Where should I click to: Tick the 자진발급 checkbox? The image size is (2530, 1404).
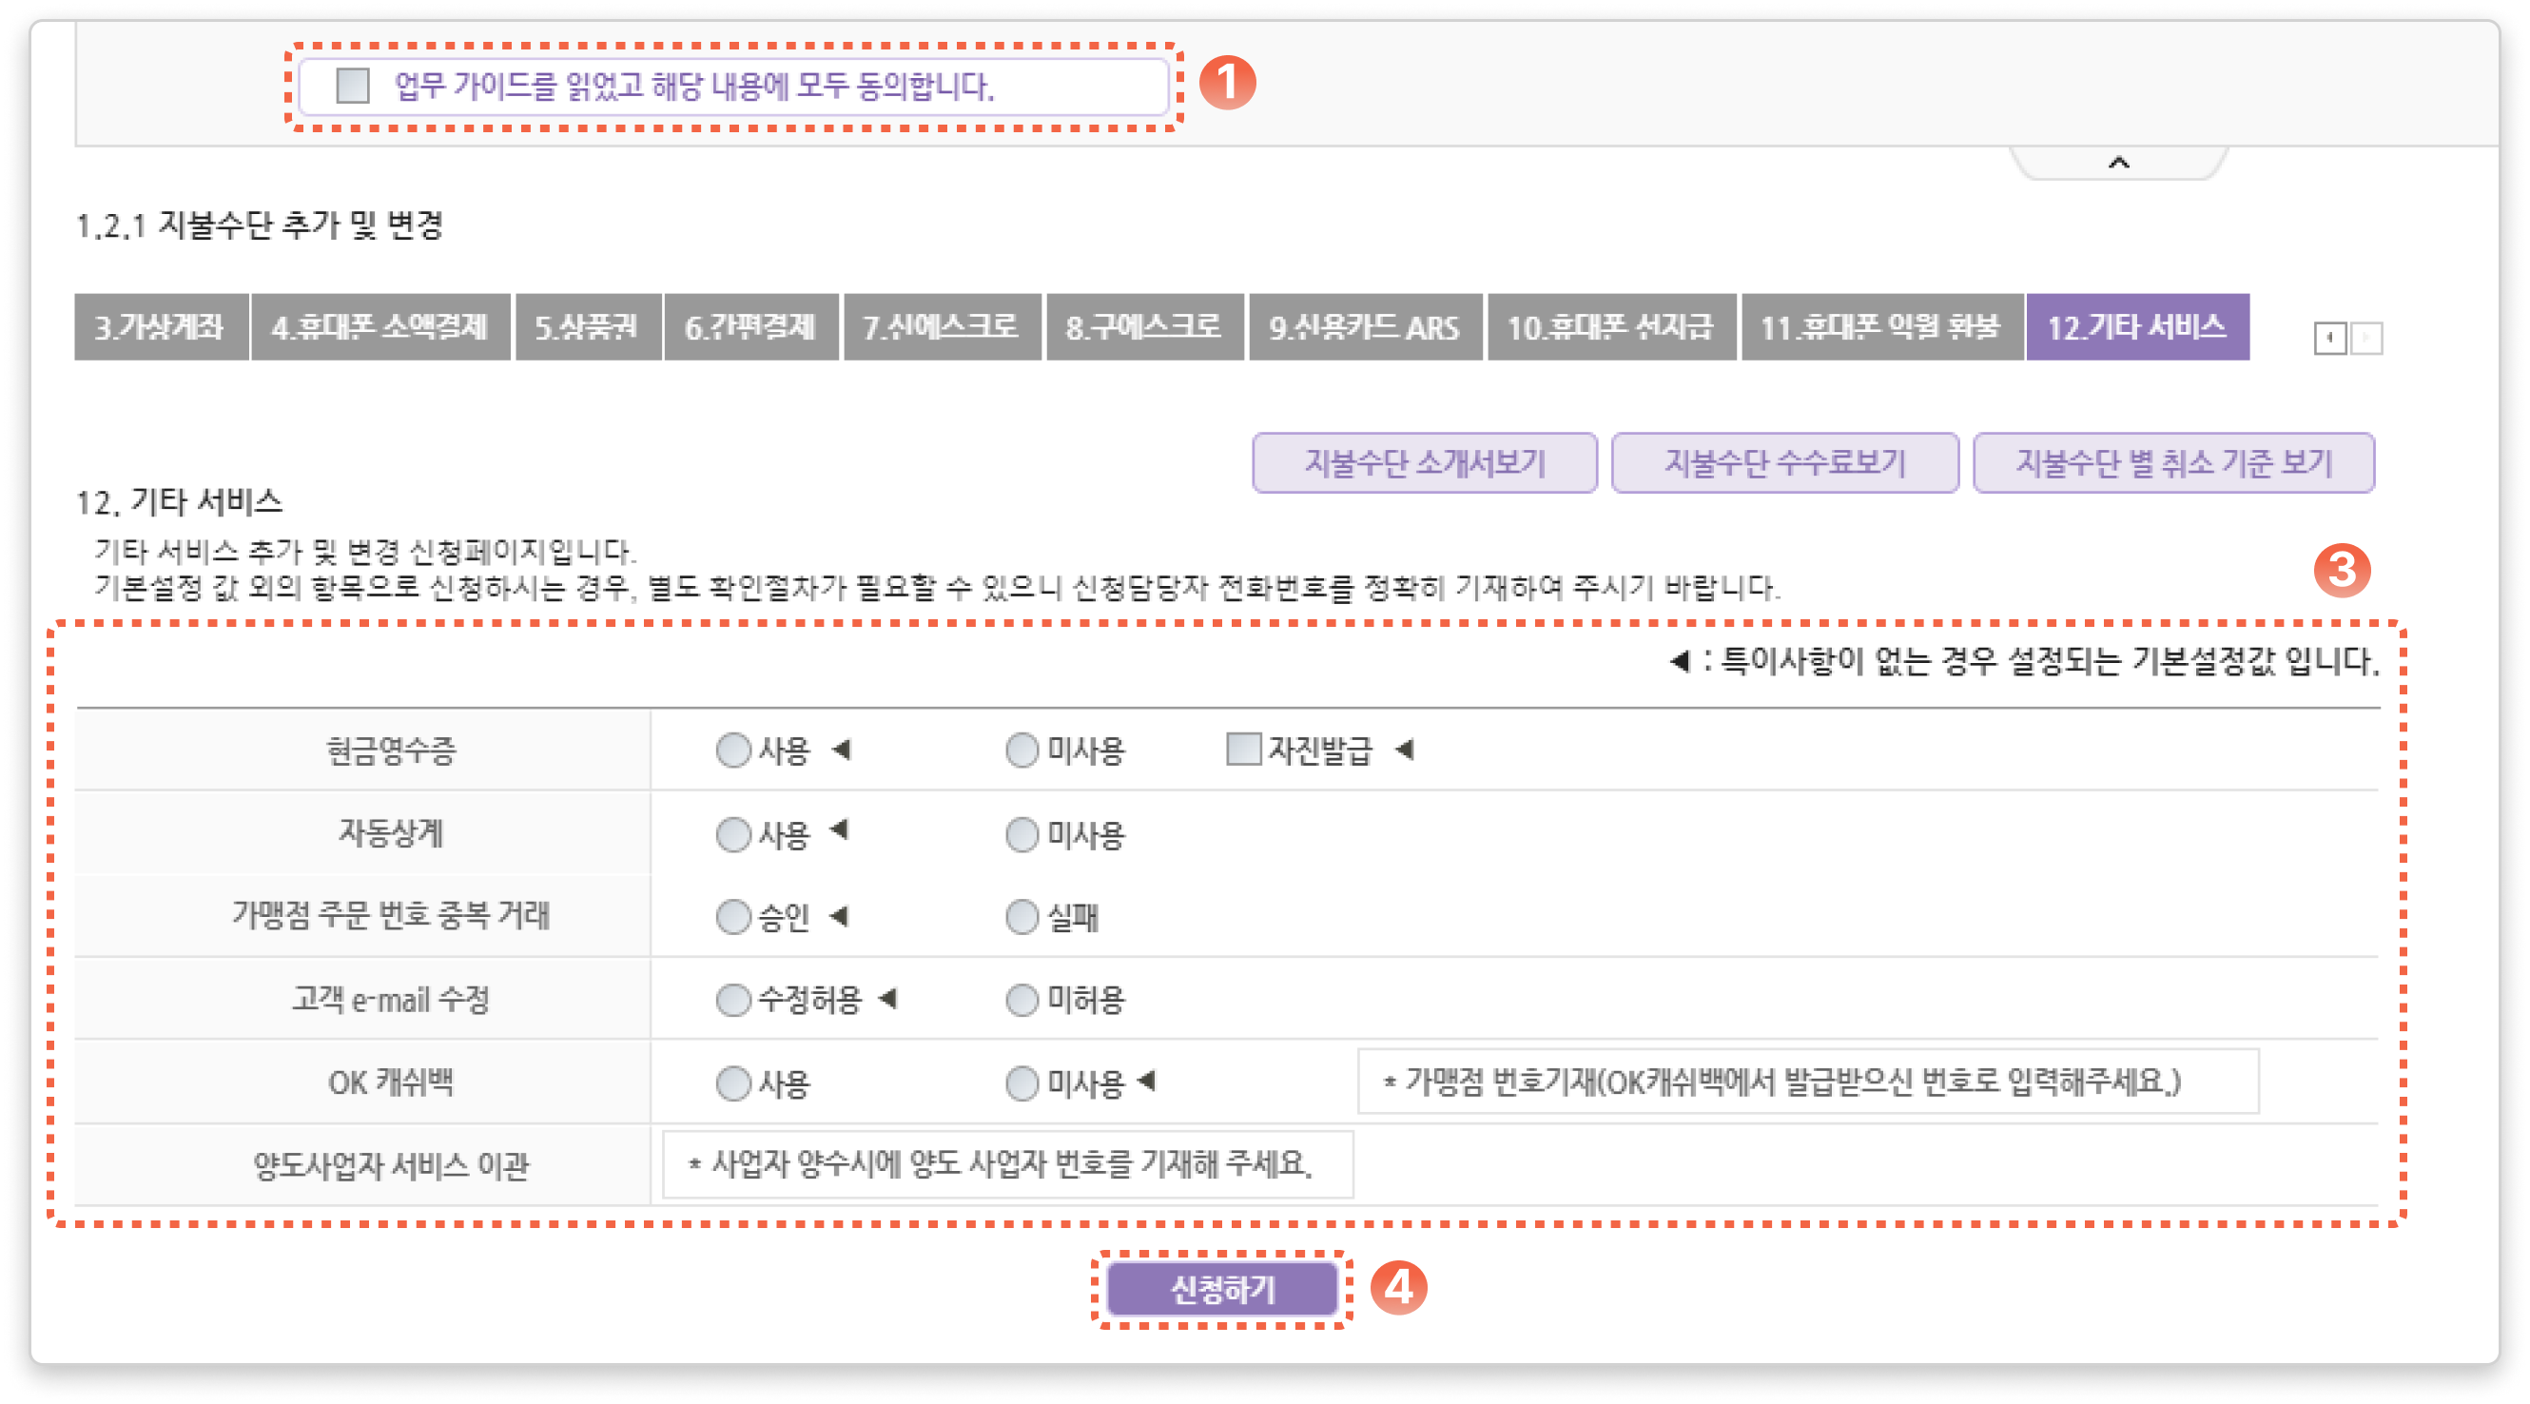tap(1243, 750)
